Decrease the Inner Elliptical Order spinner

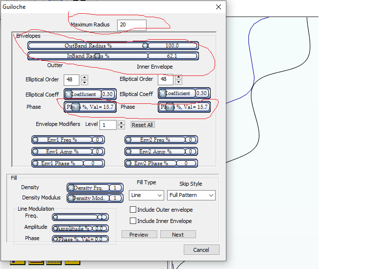pyautogui.click(x=178, y=82)
